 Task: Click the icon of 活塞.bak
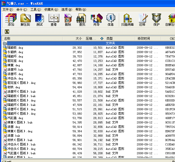[x=5, y=136]
